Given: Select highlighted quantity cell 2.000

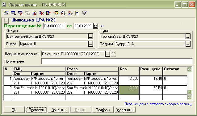Looking at the screenshot, I should click(129, 90).
